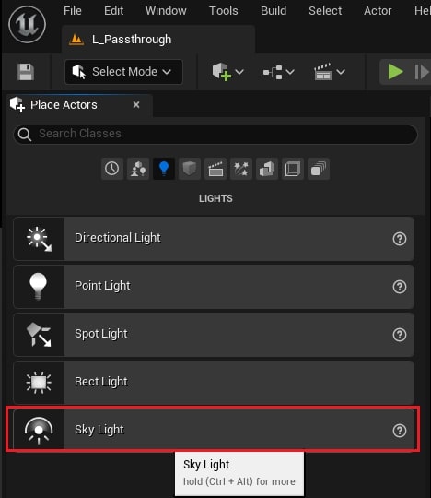
Task: Switch to the Shapes cube category icon
Action: [x=190, y=169]
